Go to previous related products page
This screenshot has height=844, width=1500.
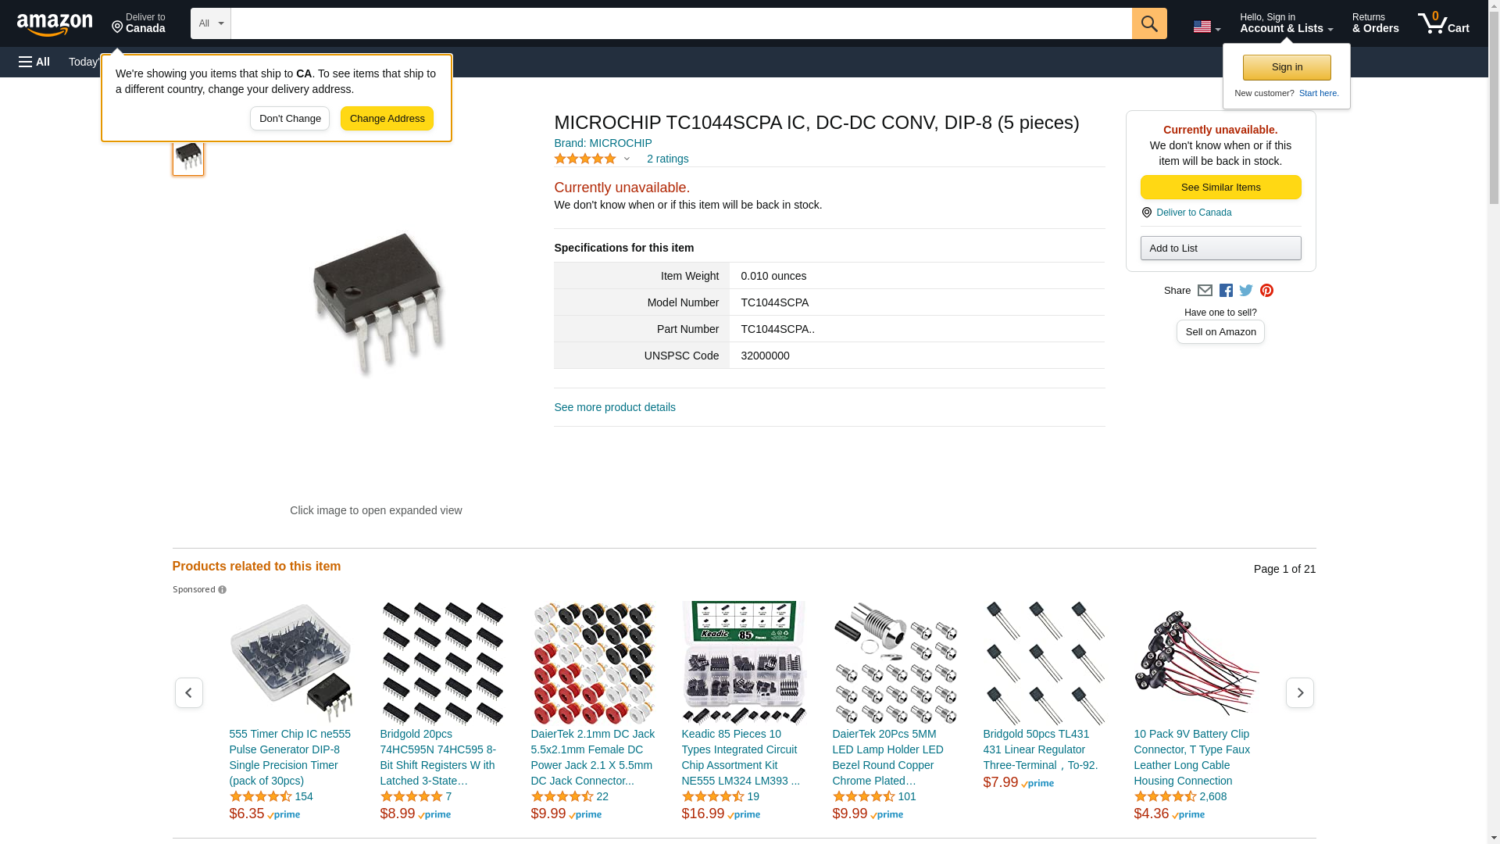188,693
